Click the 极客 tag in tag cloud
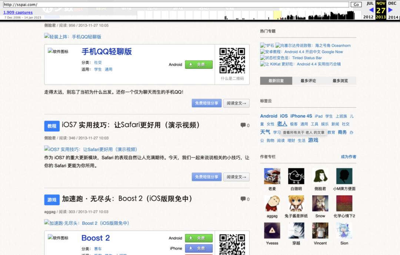 click(x=294, y=124)
